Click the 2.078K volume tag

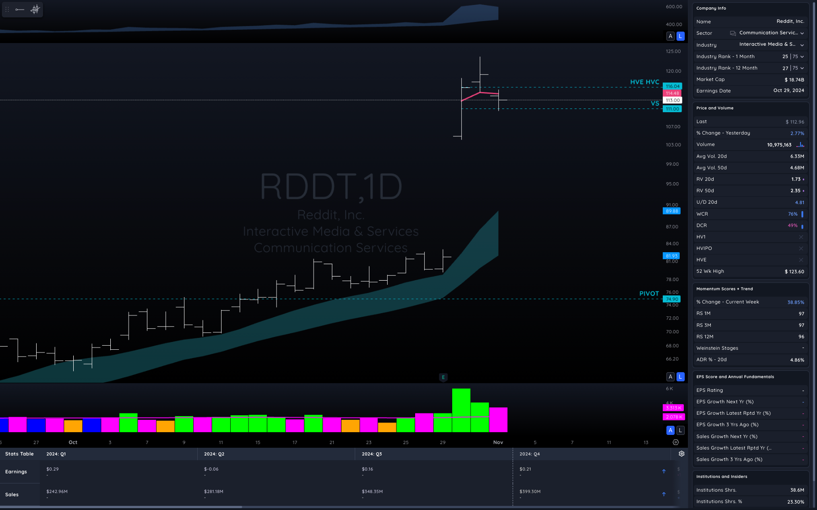(x=673, y=417)
